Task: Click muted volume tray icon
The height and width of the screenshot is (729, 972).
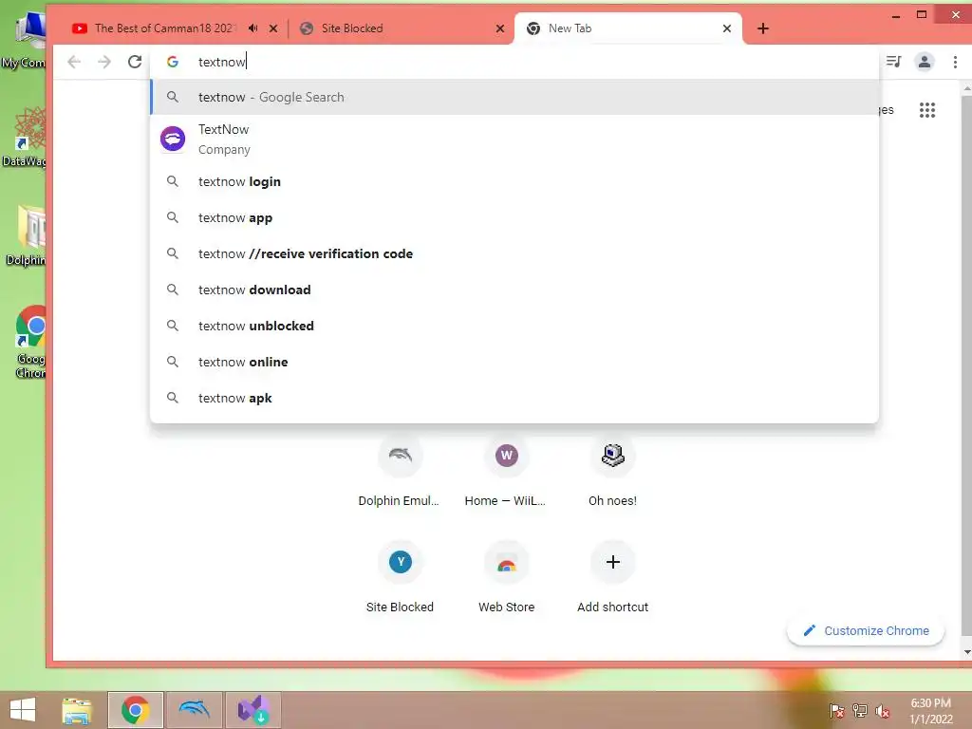Action: pos(883,711)
